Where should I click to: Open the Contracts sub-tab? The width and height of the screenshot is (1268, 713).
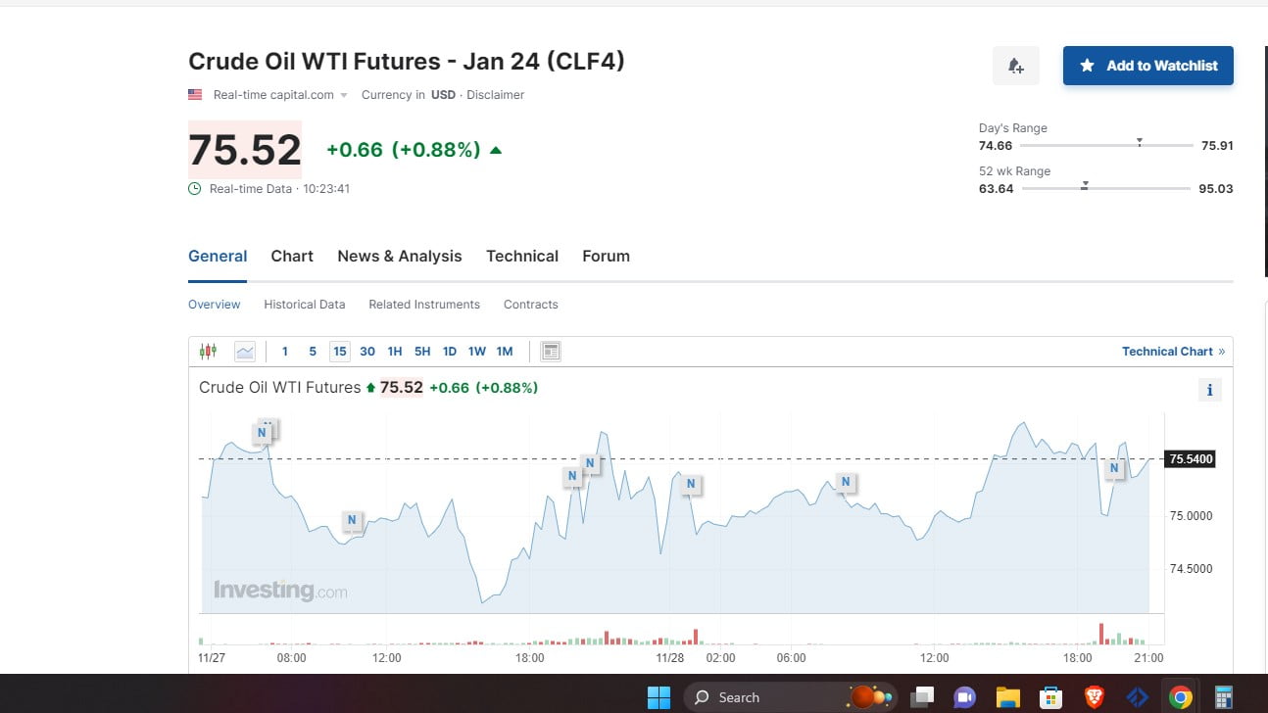531,305
